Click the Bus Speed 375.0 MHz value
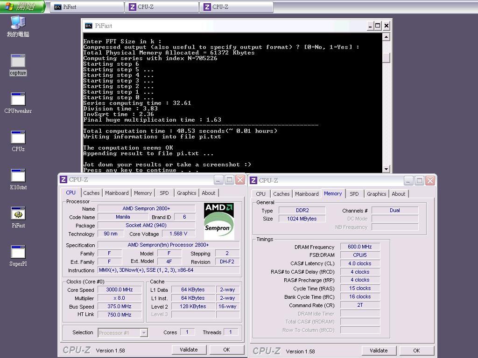Image resolution: width=478 pixels, height=358 pixels. 119,306
